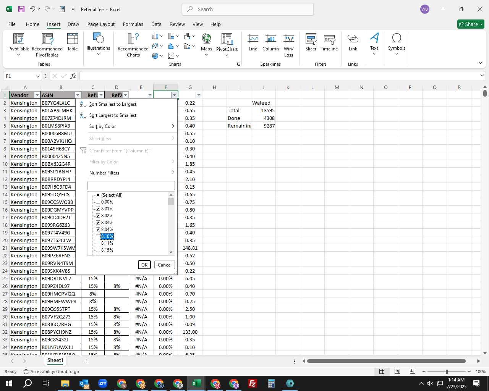Image resolution: width=489 pixels, height=391 pixels.
Task: Collapse the ribbon display options arrow
Action: 480,63
